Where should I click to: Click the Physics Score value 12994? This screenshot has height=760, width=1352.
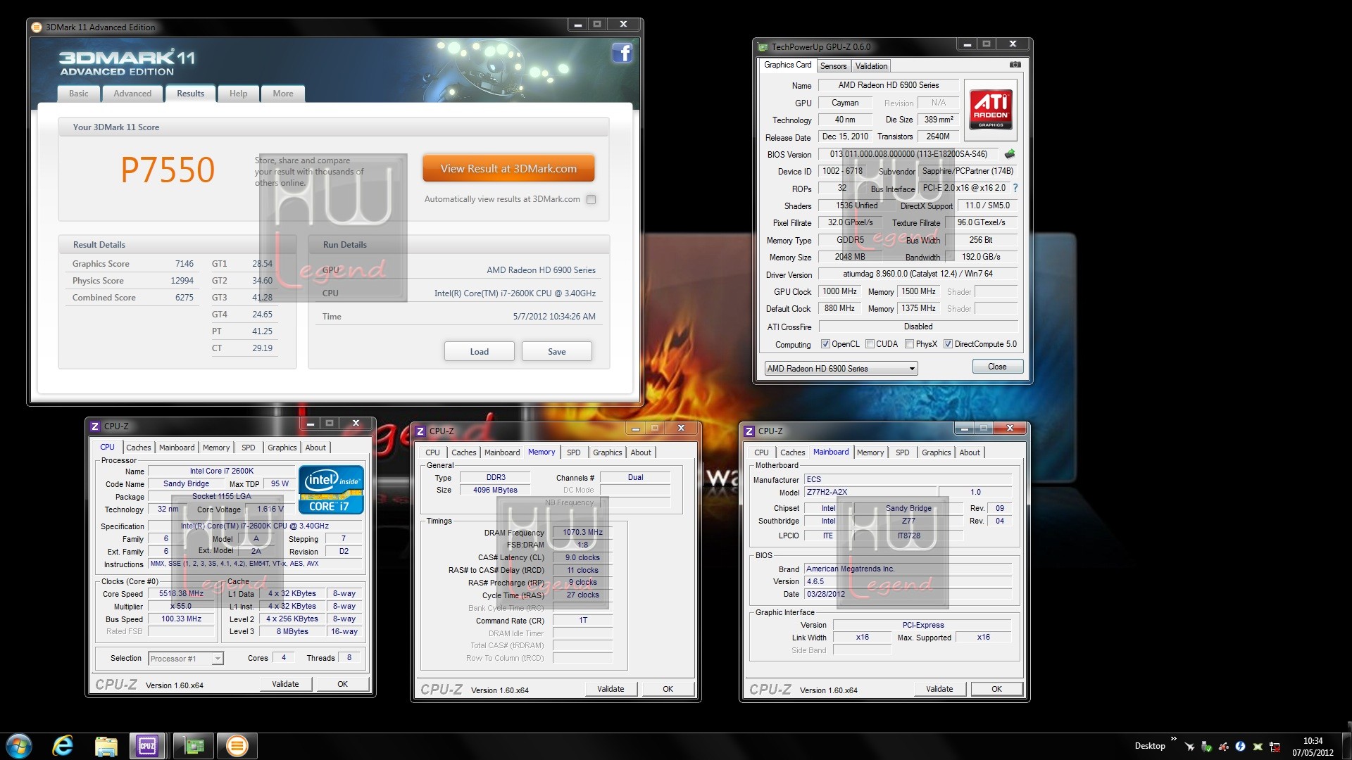[182, 281]
